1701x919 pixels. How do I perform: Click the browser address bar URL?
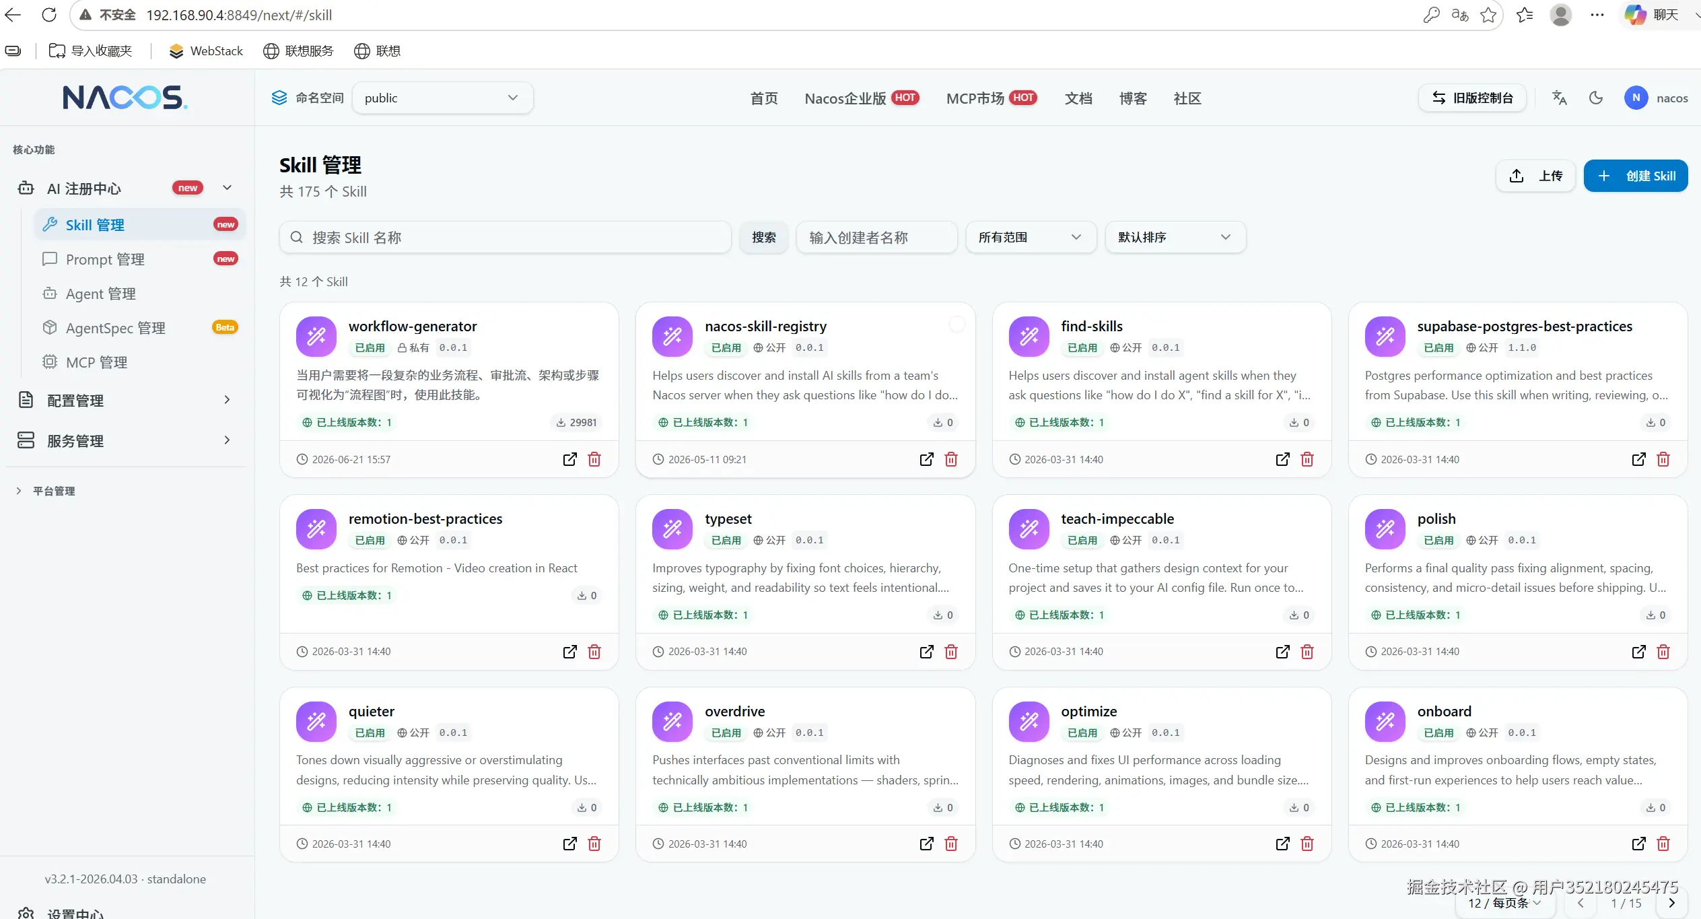coord(239,15)
